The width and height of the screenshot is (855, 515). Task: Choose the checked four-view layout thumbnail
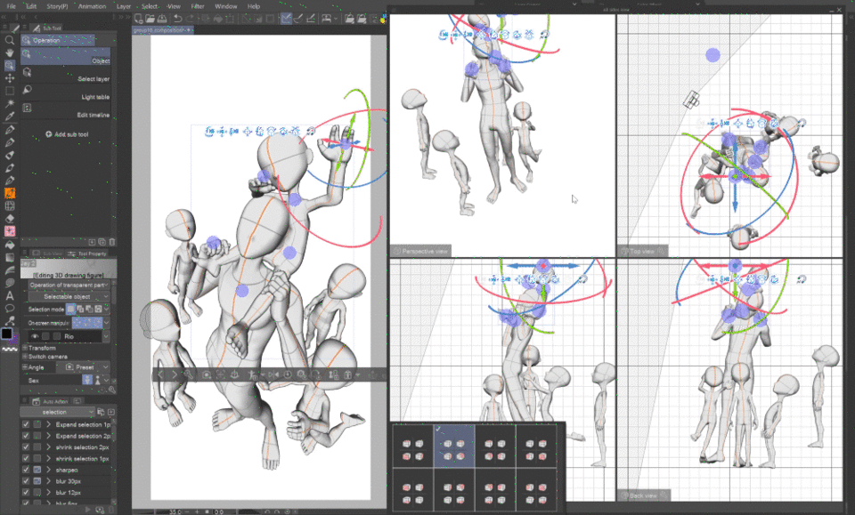click(x=454, y=446)
